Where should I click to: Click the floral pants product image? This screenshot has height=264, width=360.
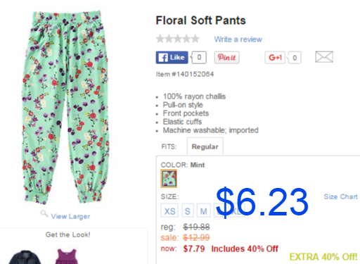[65, 107]
